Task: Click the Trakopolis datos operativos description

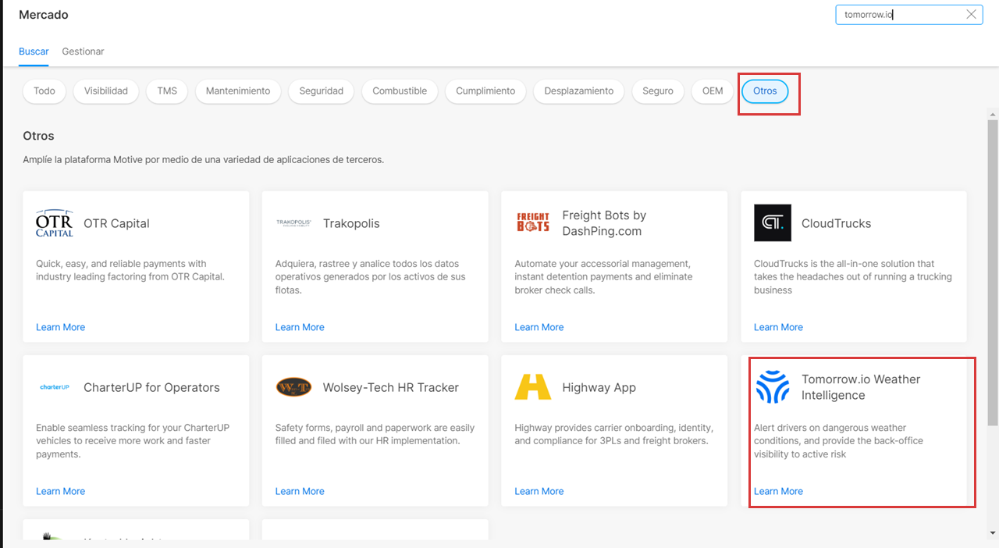Action: (371, 277)
